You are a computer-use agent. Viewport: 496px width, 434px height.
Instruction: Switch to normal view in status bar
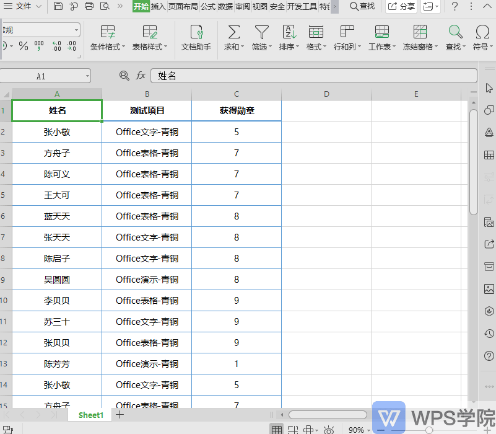[x=277, y=430]
